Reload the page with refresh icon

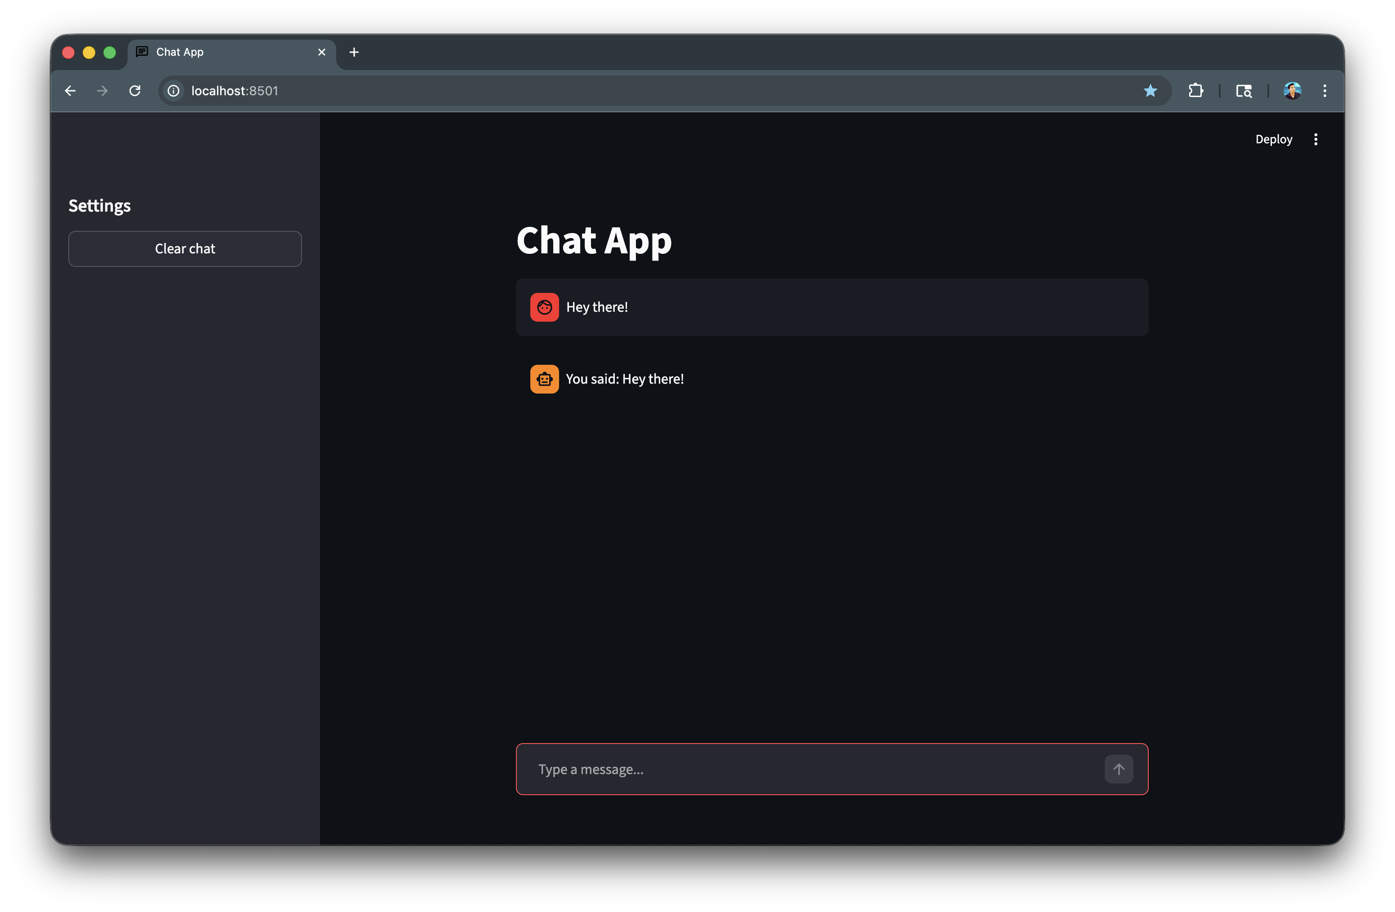coord(135,91)
